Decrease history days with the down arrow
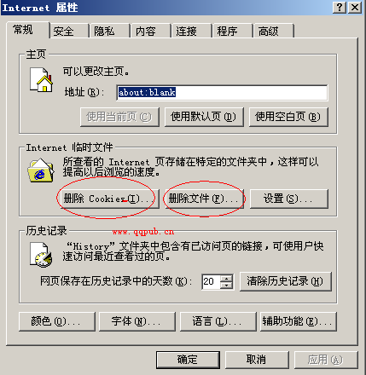 pyautogui.click(x=227, y=285)
